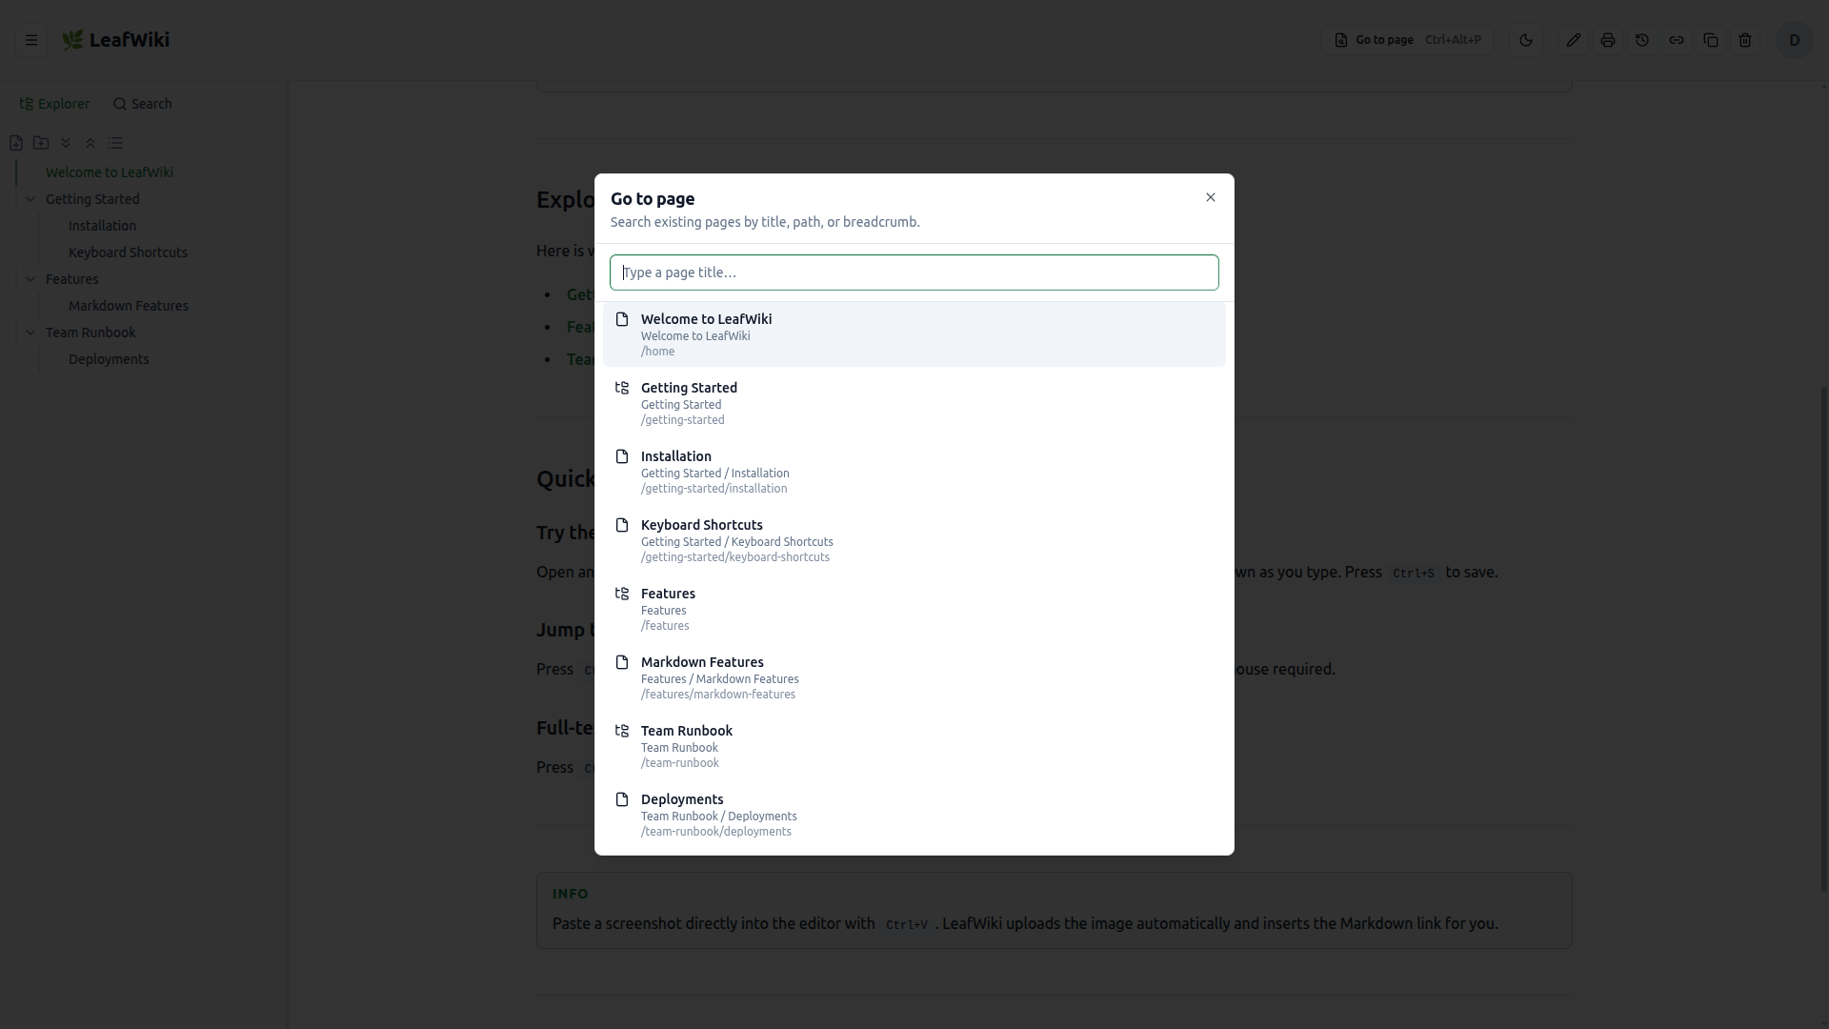The height and width of the screenshot is (1029, 1829).
Task: Click the main page vertical scrollbar
Action: (1823, 638)
